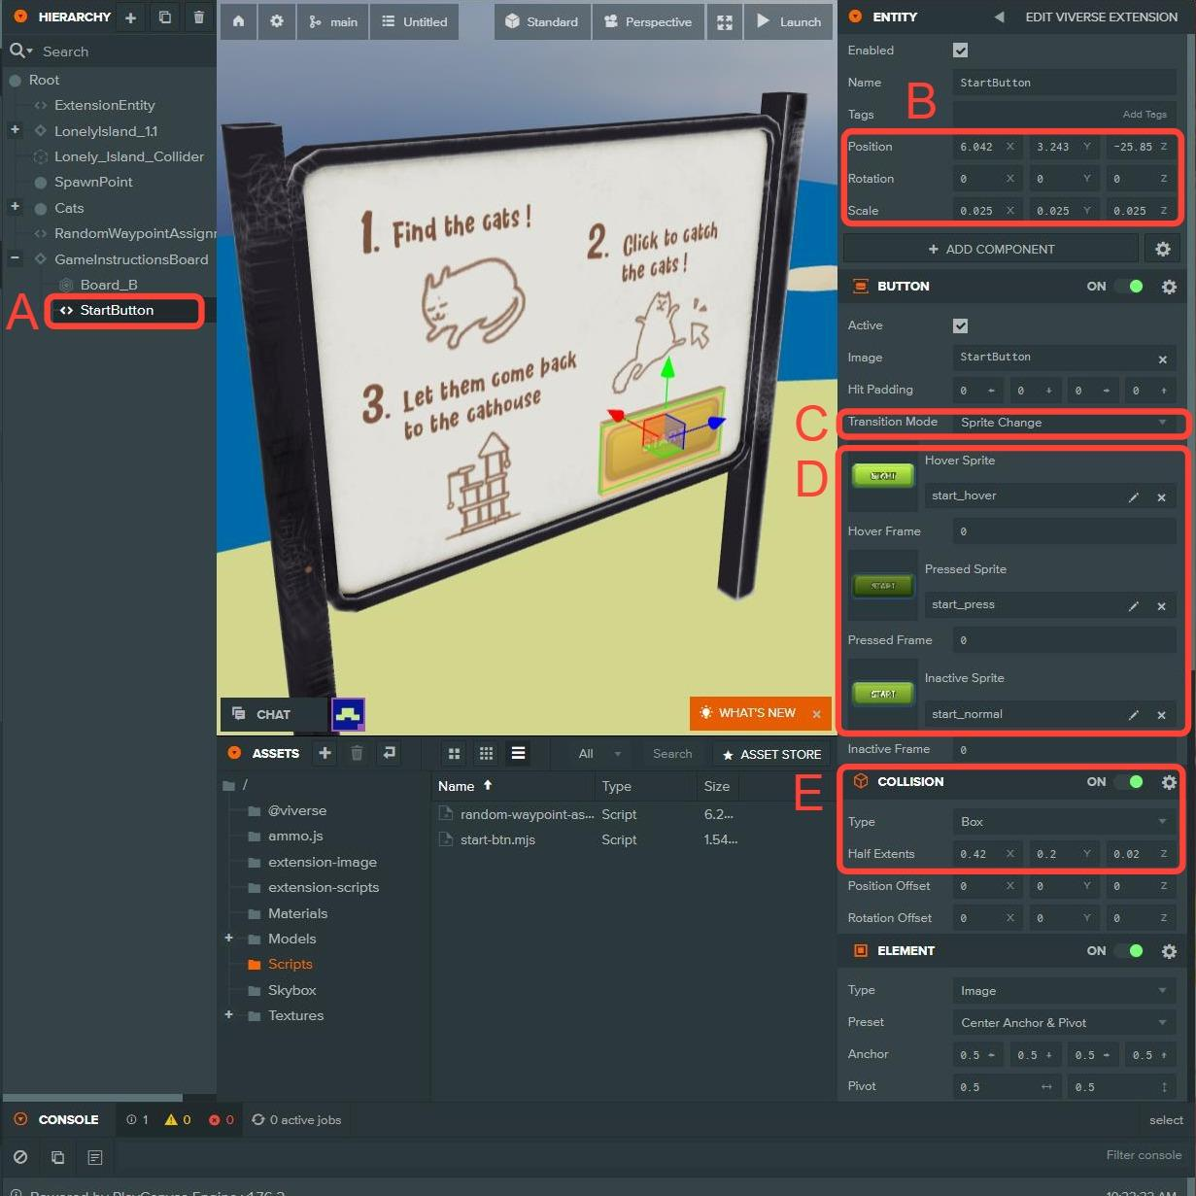The width and height of the screenshot is (1196, 1196).
Task: Open the Transition Mode dropdown
Action: pyautogui.click(x=1063, y=423)
